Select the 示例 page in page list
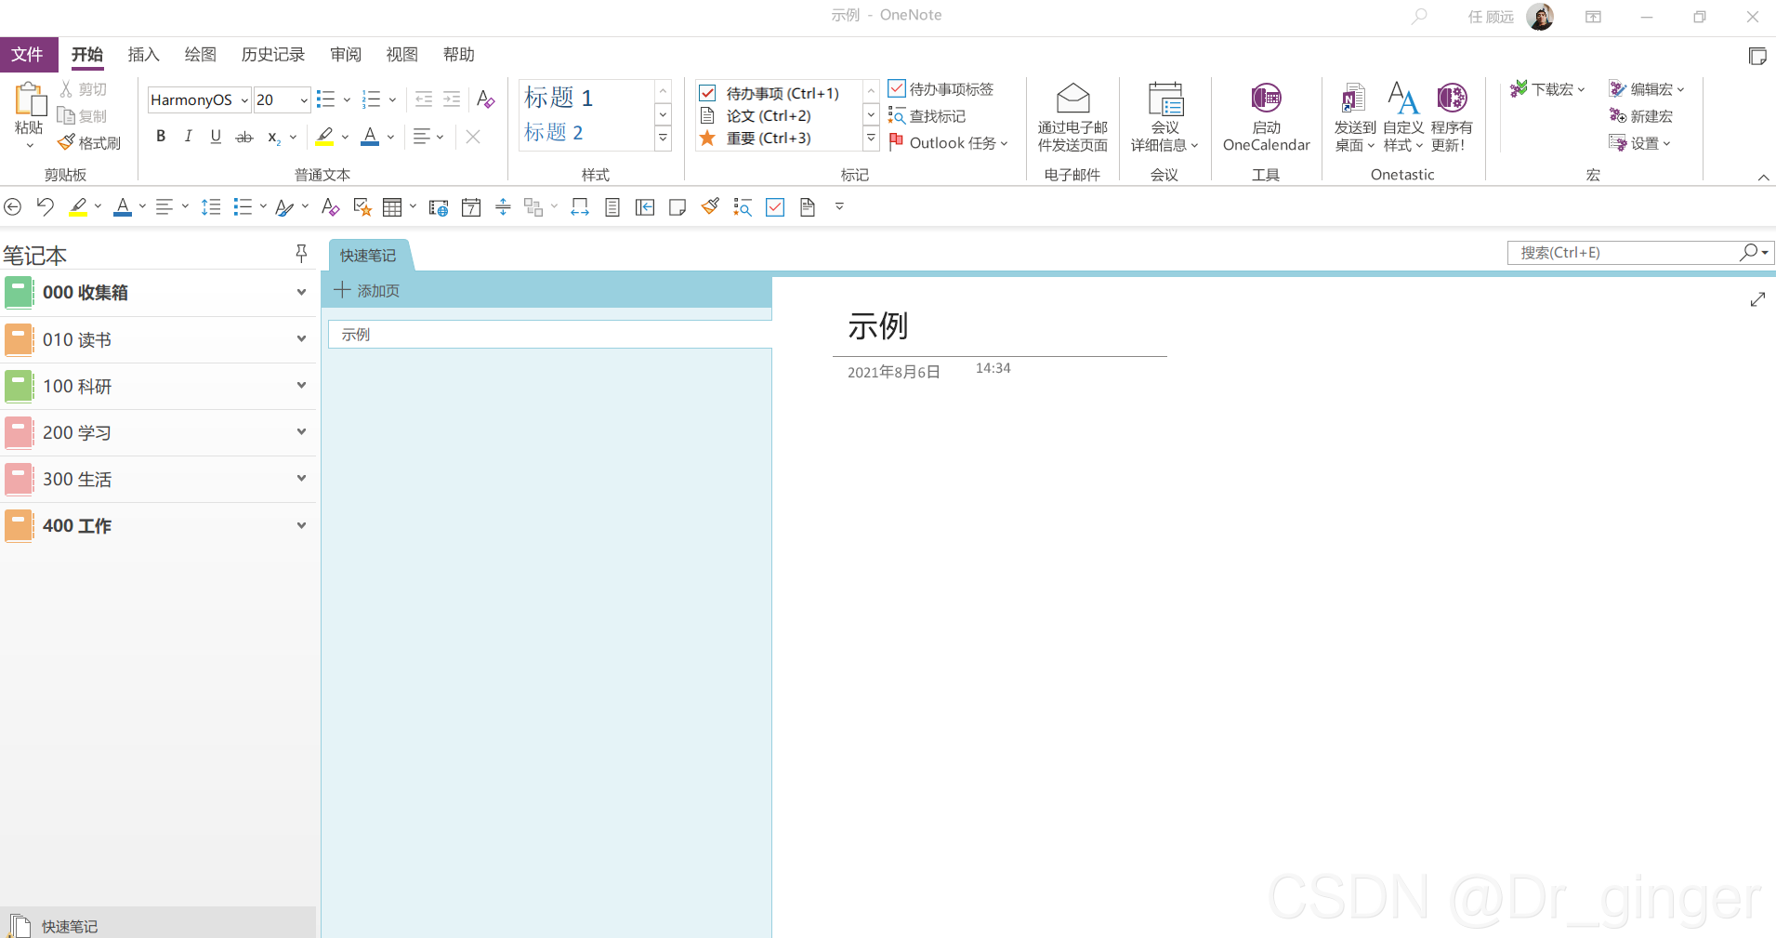This screenshot has height=938, width=1776. 550,335
